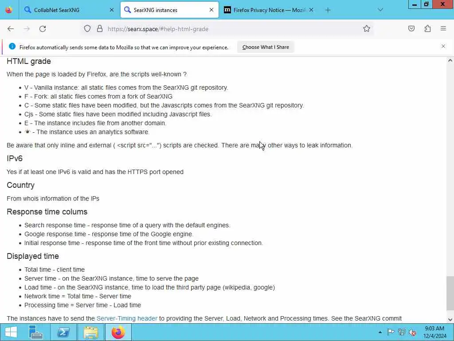Show hidden system tray icons

coord(380,332)
